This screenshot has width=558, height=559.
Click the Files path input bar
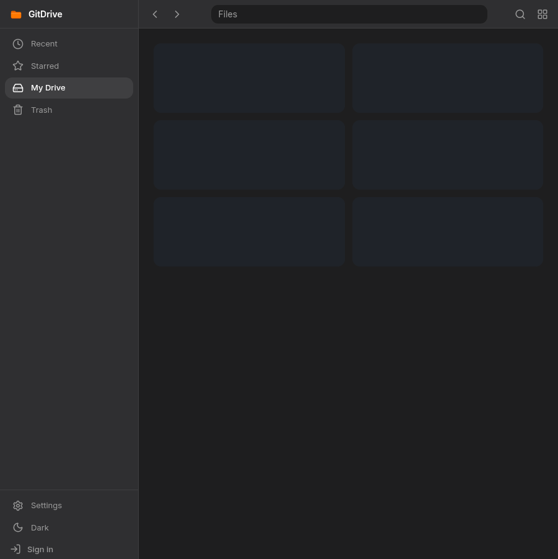coord(349,14)
